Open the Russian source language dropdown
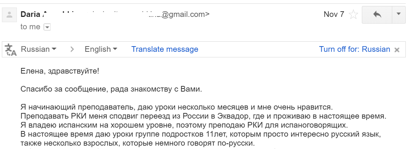Image resolution: width=408 pixels, height=149 pixels. click(39, 49)
